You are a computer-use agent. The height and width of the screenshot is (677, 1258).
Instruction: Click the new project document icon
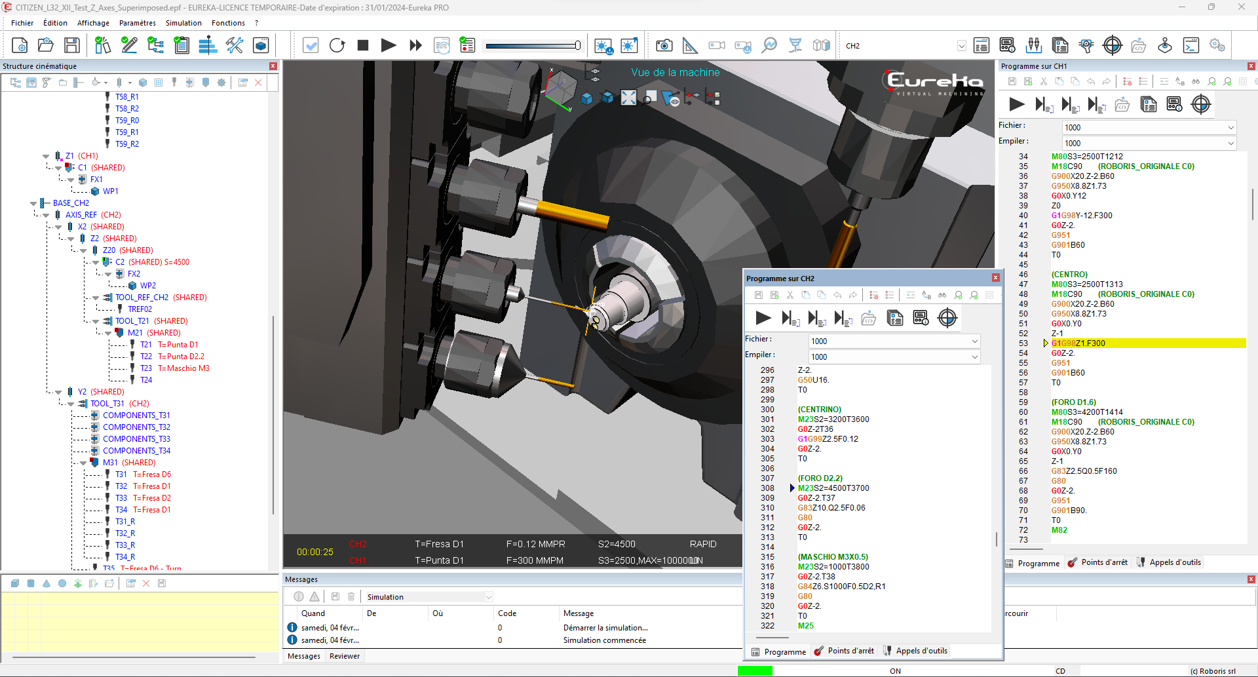click(20, 45)
